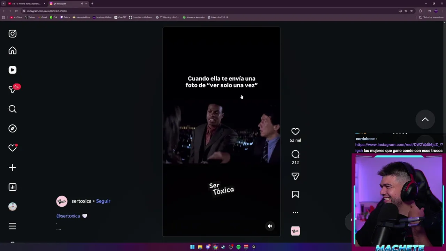Expand the caption with the ellipsis
446x251 pixels.
(x=59, y=229)
